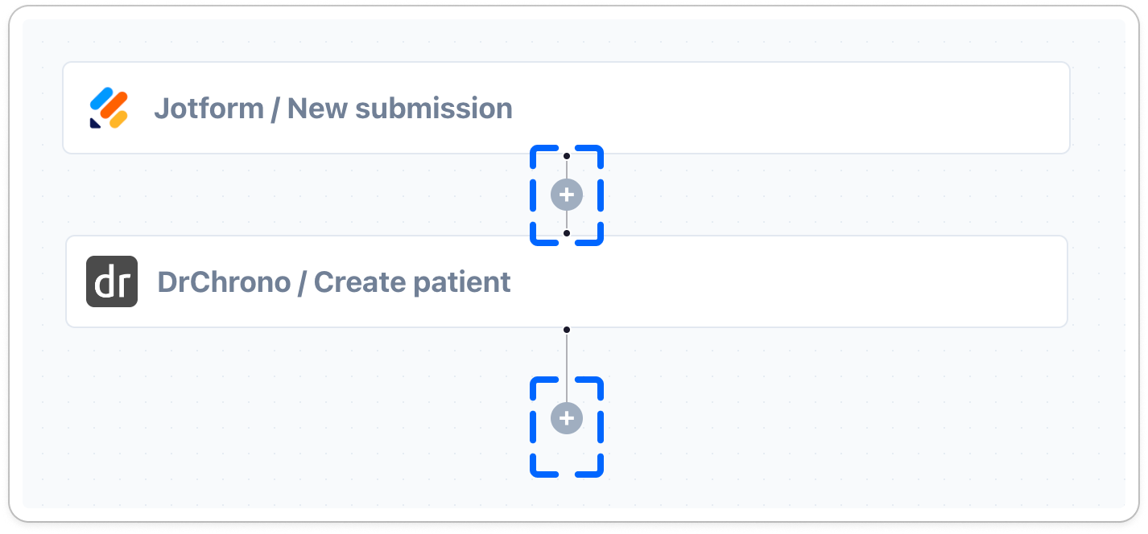
Task: Click the 'Create patient' action text
Action: pyautogui.click(x=412, y=282)
